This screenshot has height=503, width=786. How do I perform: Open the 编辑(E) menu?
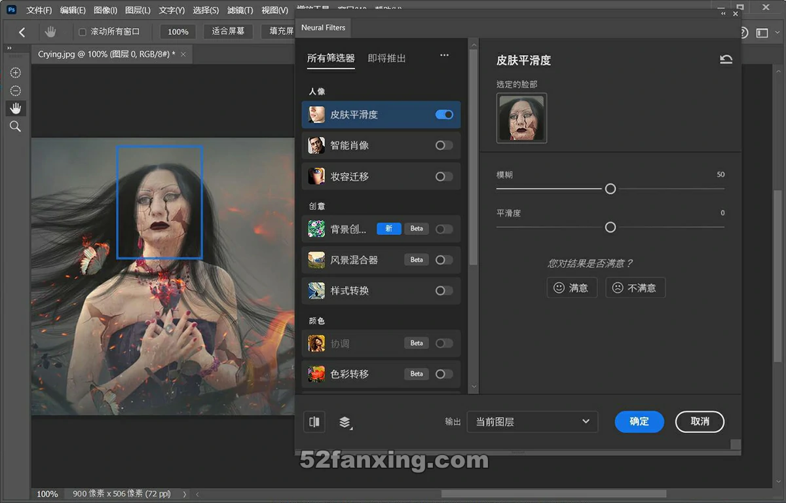73,10
